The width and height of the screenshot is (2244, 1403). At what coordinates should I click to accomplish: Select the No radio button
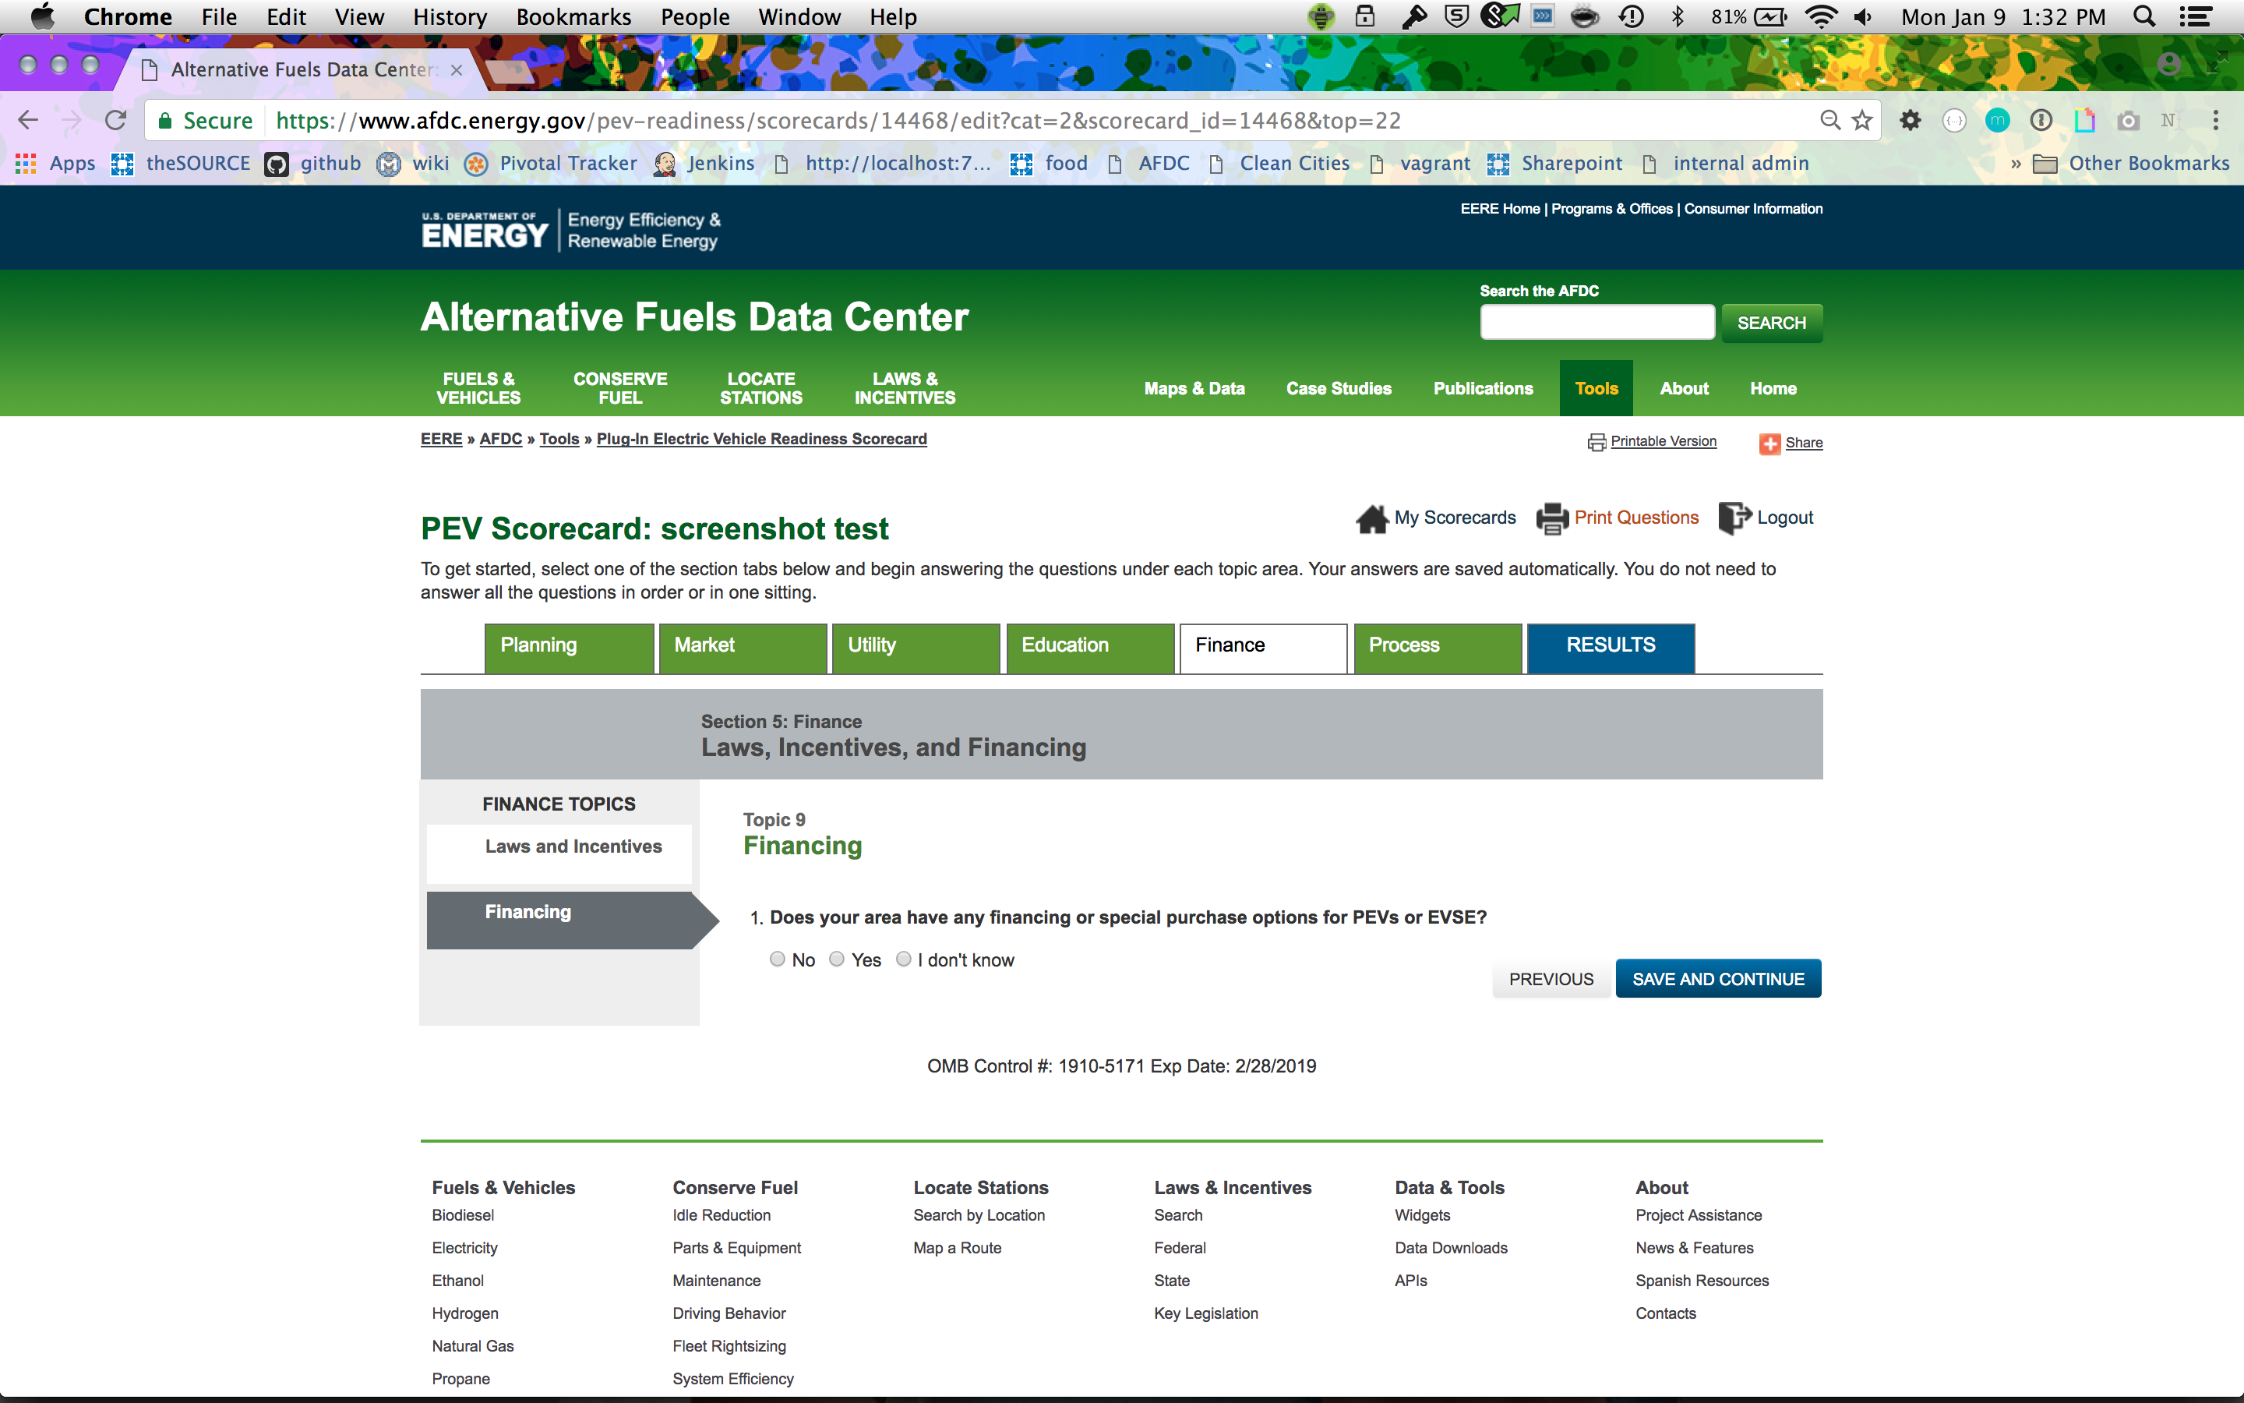[x=777, y=959]
